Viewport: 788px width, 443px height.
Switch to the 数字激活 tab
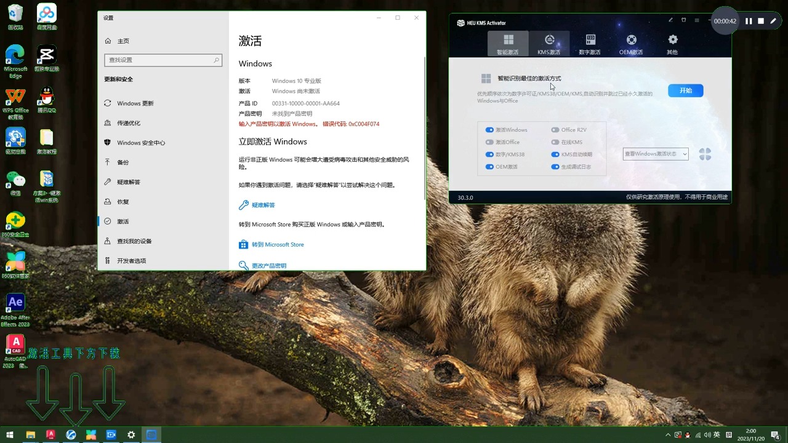[x=590, y=44]
